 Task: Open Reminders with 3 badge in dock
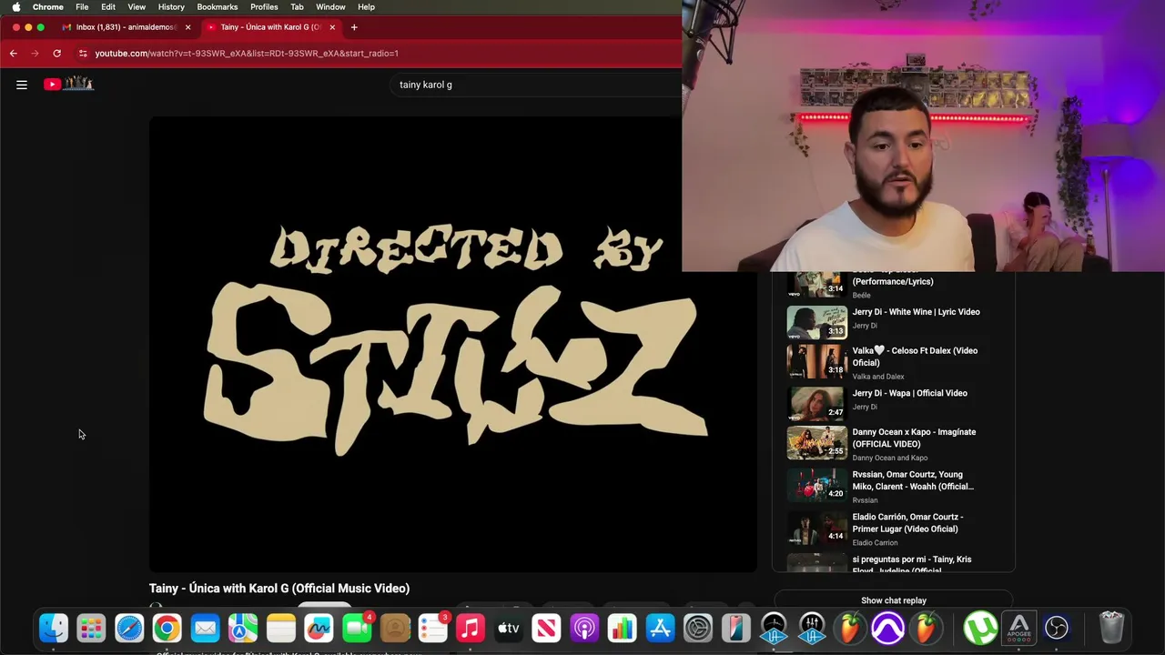(x=432, y=628)
